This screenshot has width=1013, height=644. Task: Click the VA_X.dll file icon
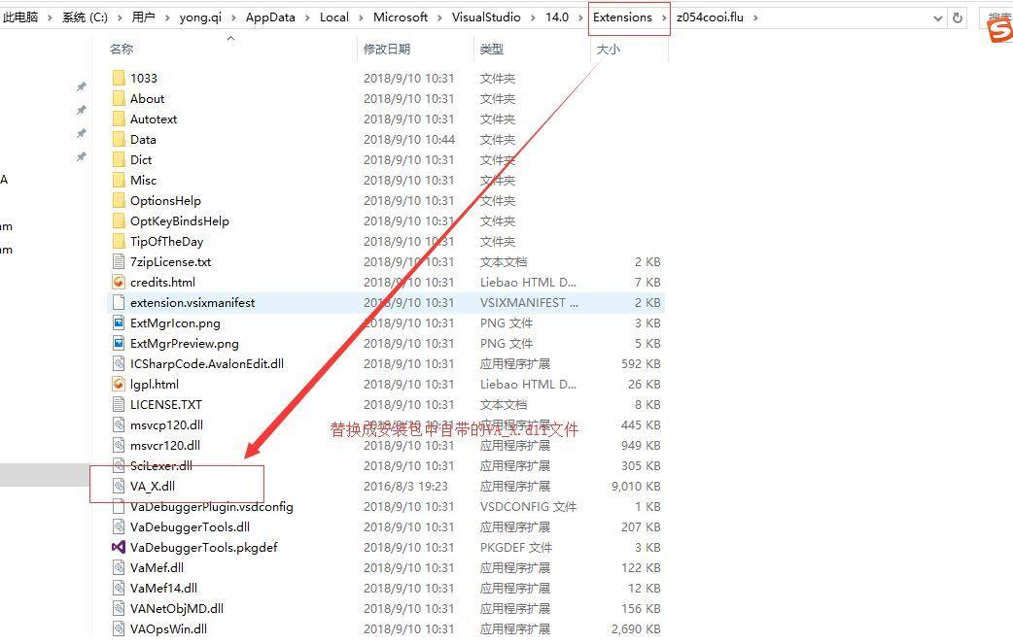tap(119, 486)
